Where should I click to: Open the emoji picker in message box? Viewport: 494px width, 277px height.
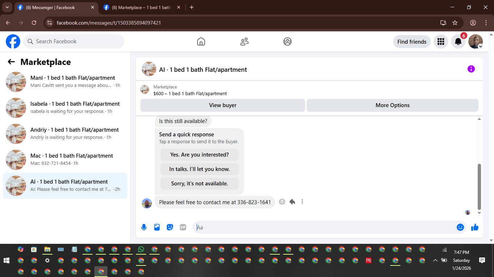pyautogui.click(x=460, y=227)
